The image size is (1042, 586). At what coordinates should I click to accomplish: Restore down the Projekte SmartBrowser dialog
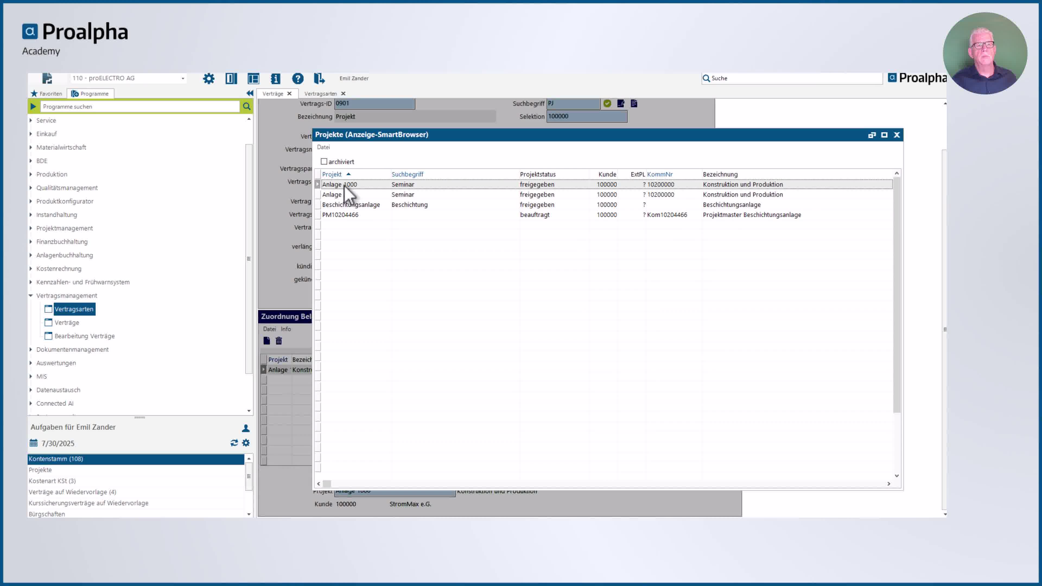coord(872,135)
